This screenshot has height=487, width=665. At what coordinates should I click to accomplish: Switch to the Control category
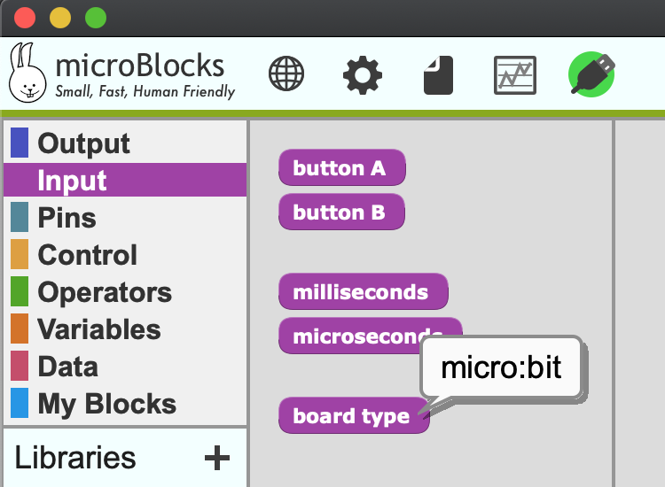(87, 255)
